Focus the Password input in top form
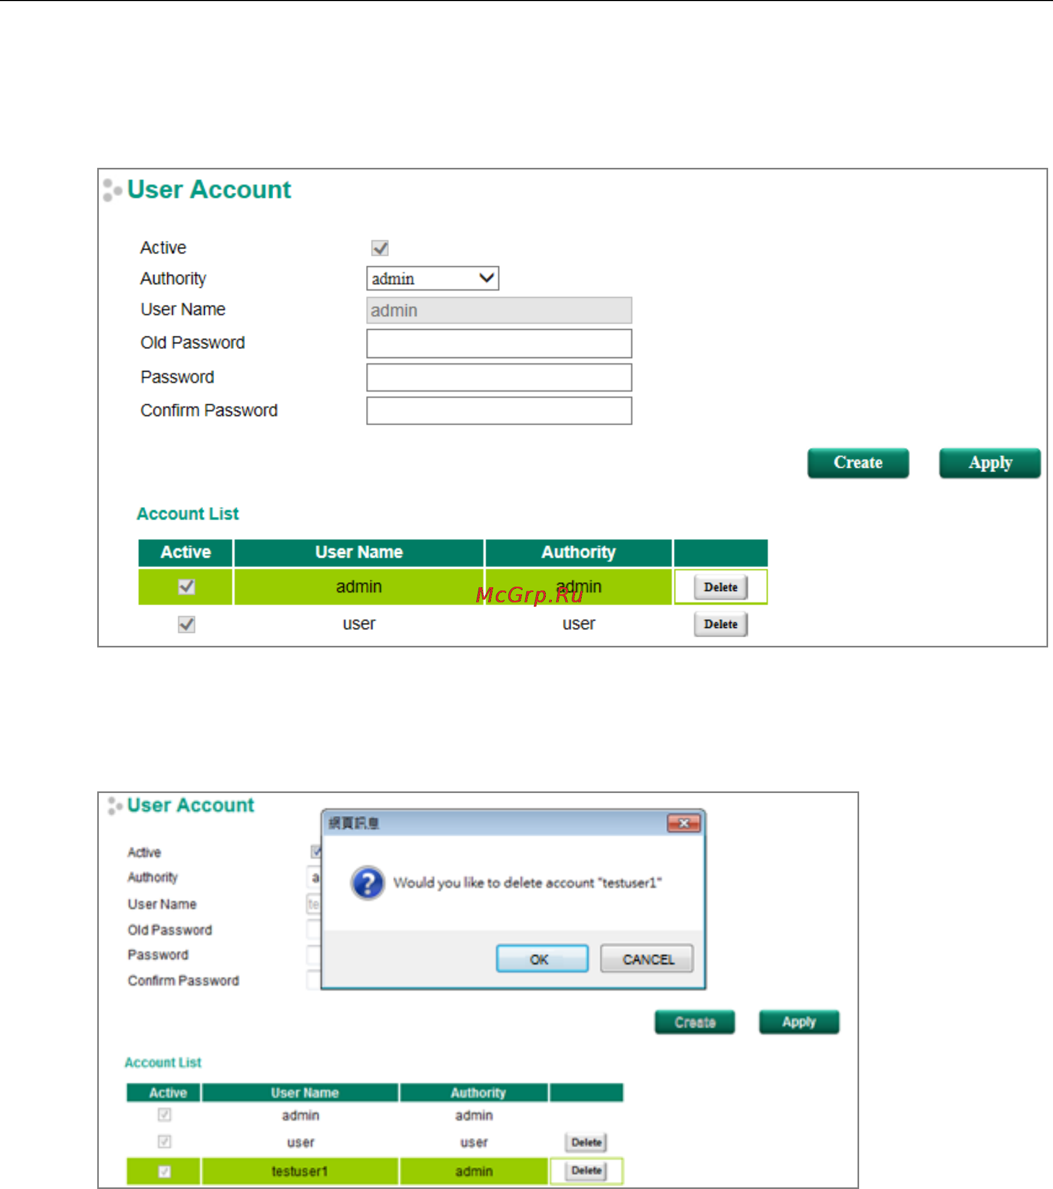The image size is (1053, 1189). [x=499, y=378]
